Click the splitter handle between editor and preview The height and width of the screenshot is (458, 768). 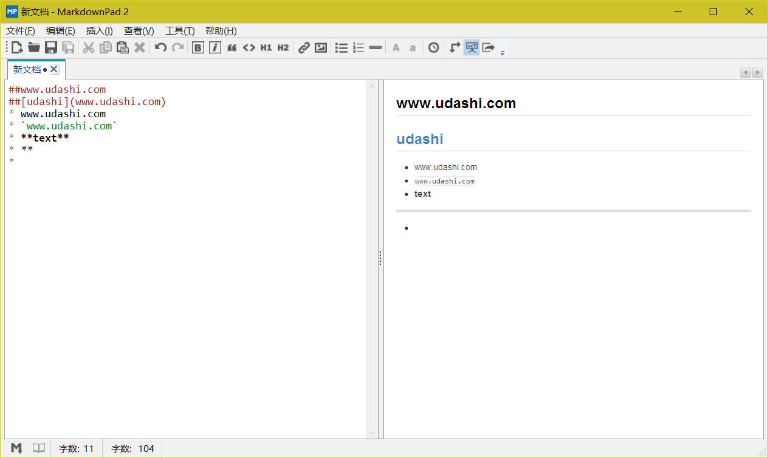[x=380, y=259]
